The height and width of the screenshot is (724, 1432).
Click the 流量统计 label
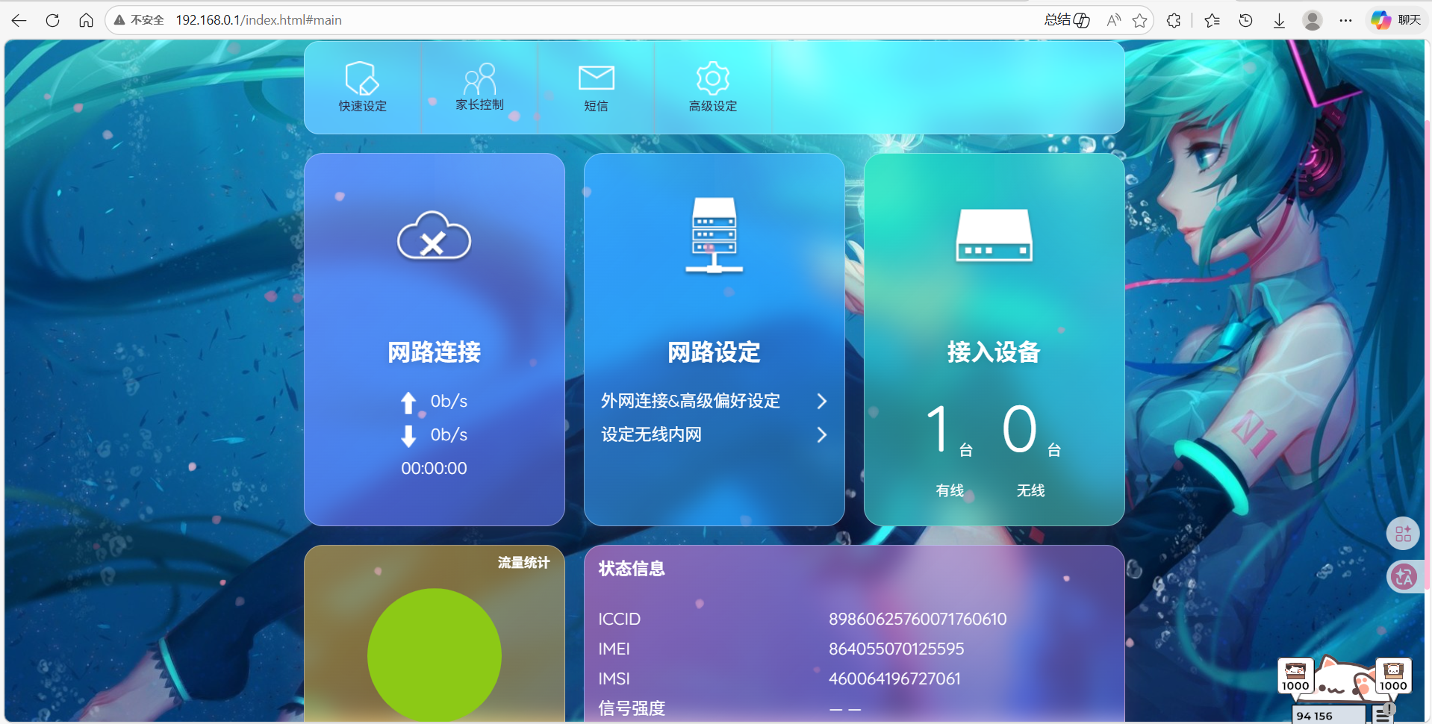523,563
